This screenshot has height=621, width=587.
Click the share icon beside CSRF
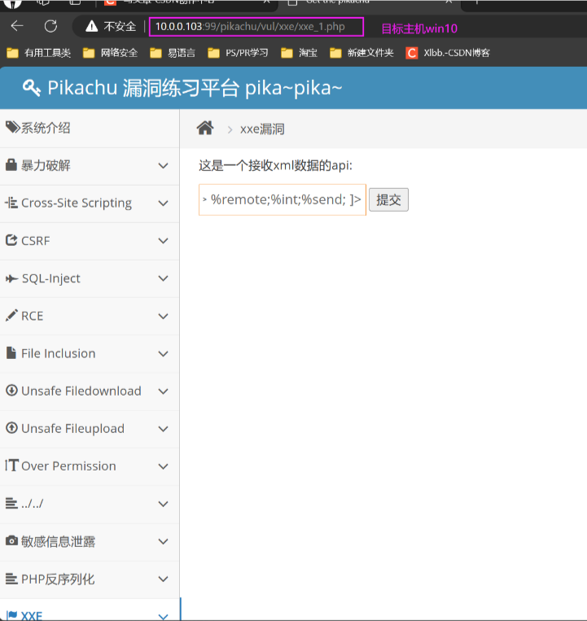[x=11, y=240]
